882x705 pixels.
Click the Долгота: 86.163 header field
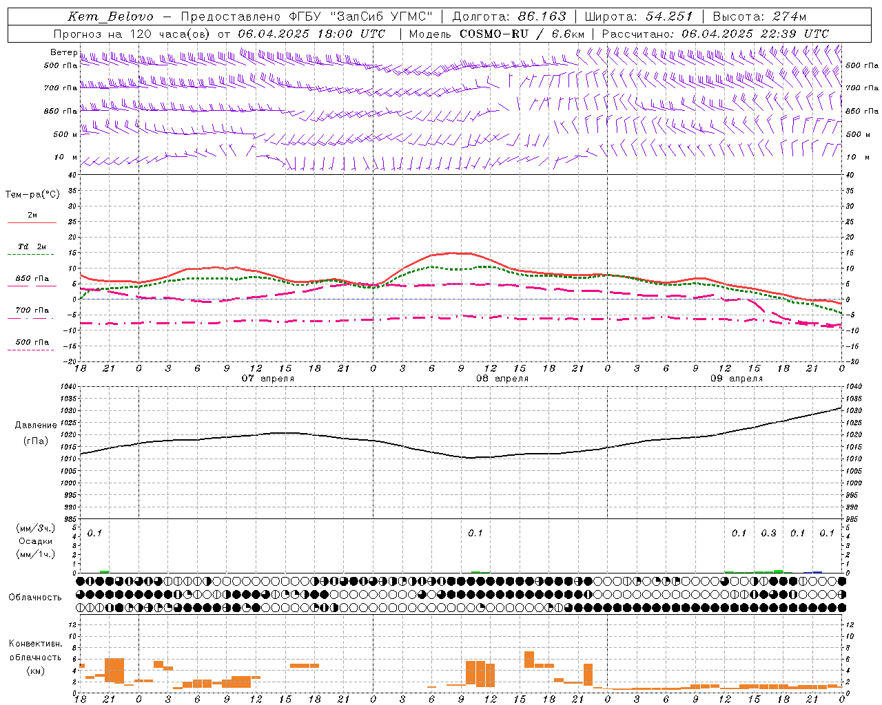click(509, 17)
